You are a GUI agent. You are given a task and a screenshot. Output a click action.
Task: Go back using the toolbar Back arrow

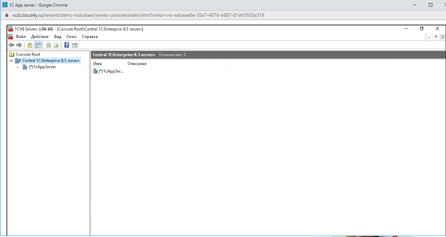(x=11, y=45)
